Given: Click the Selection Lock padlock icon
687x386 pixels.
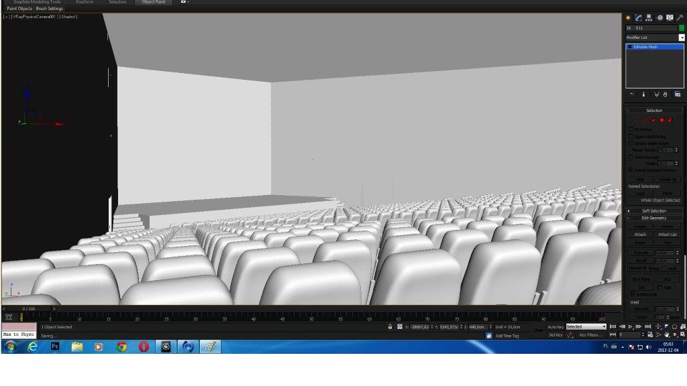Looking at the screenshot, I should pyautogui.click(x=390, y=326).
